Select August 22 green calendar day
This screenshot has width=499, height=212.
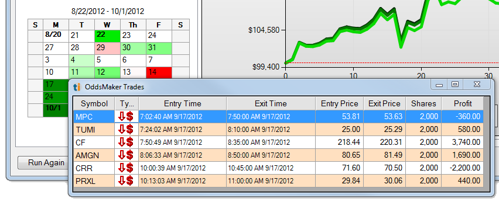(x=108, y=36)
